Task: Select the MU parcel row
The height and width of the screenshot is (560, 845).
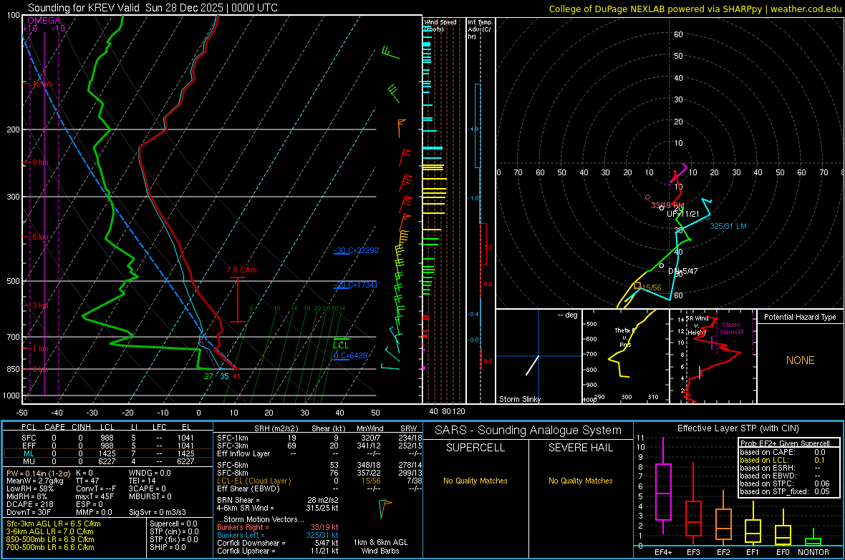Action: pos(108,461)
